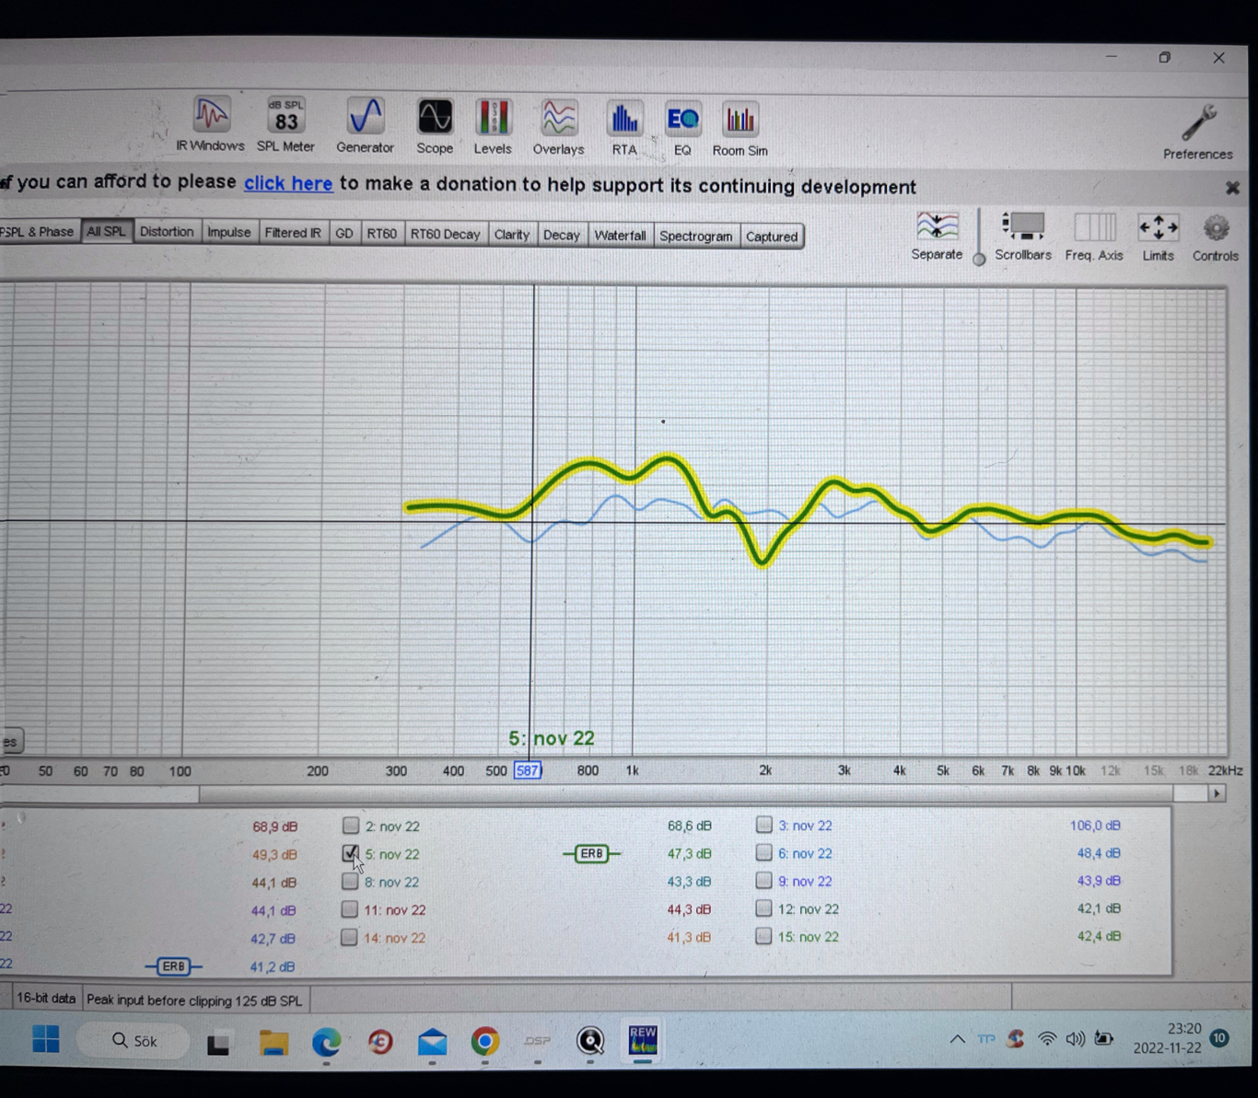Open graph Controls gear
Viewport: 1258px width, 1098px height.
[1216, 238]
